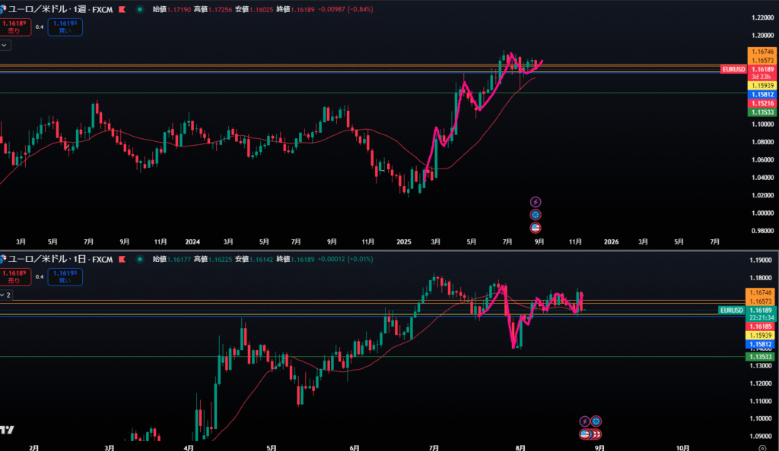This screenshot has width=779, height=451.
Task: Click the blue 1.15812 price label on weekly axis
Action: (762, 95)
